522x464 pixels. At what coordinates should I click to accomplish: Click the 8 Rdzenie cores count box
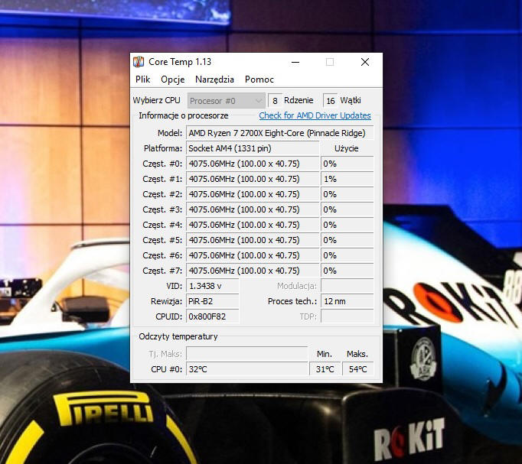(275, 101)
